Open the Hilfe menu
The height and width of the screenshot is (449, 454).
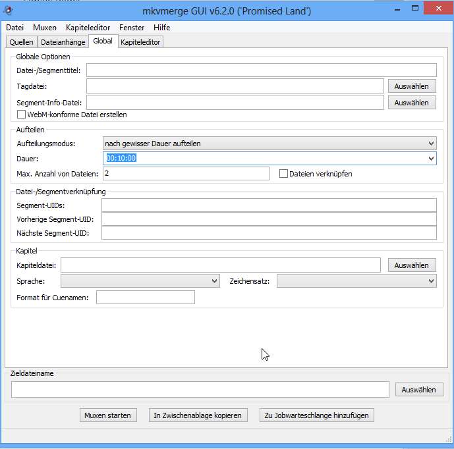click(x=162, y=28)
